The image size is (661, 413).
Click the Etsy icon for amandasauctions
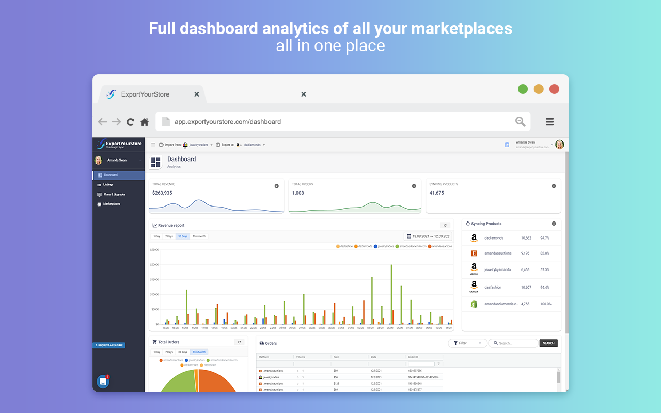(x=474, y=253)
